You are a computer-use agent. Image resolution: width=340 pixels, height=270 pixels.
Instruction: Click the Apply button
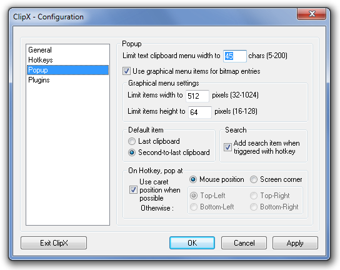click(295, 243)
